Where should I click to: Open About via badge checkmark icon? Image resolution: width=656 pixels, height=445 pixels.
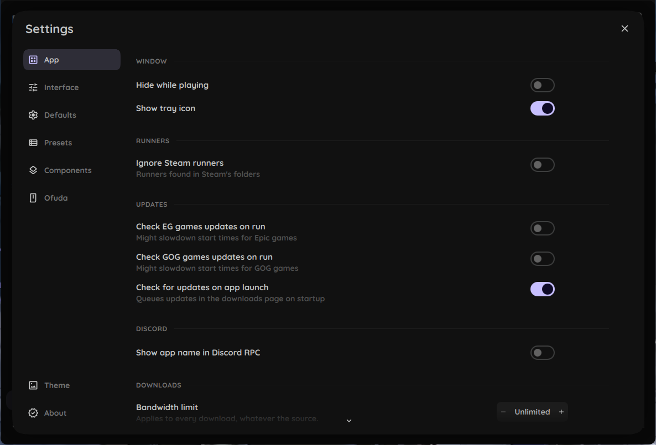point(33,413)
